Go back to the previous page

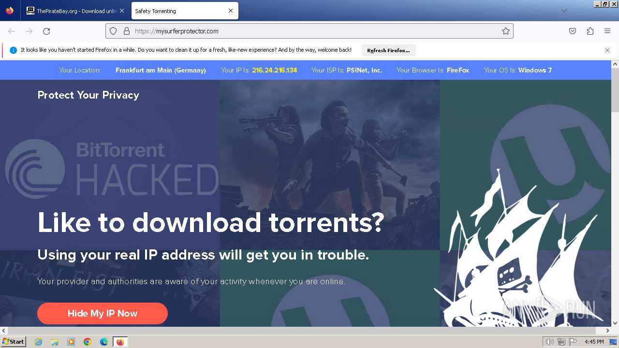pos(12,31)
